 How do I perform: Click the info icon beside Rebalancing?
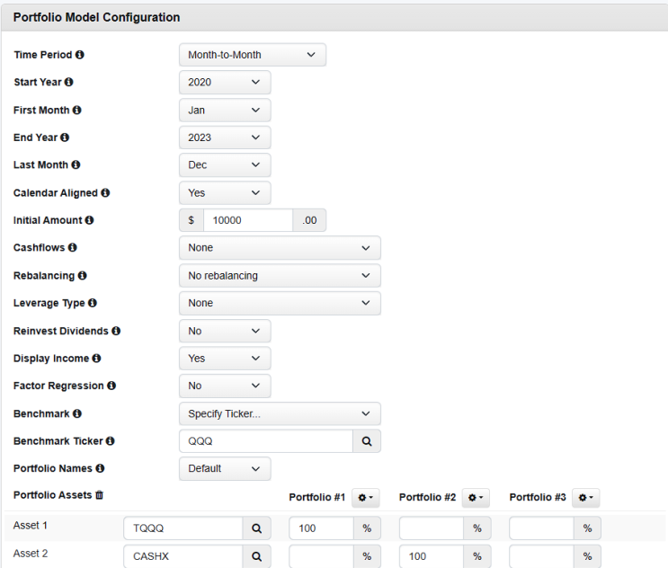(82, 275)
